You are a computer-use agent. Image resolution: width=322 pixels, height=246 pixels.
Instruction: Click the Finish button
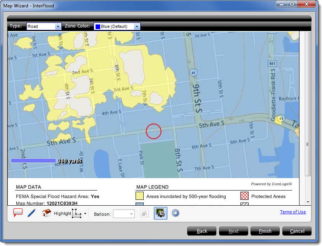click(x=265, y=231)
